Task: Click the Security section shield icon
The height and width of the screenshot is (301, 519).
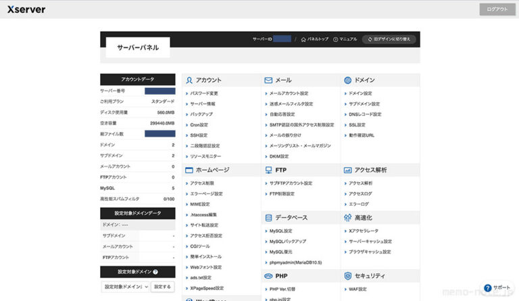Action: (347, 276)
